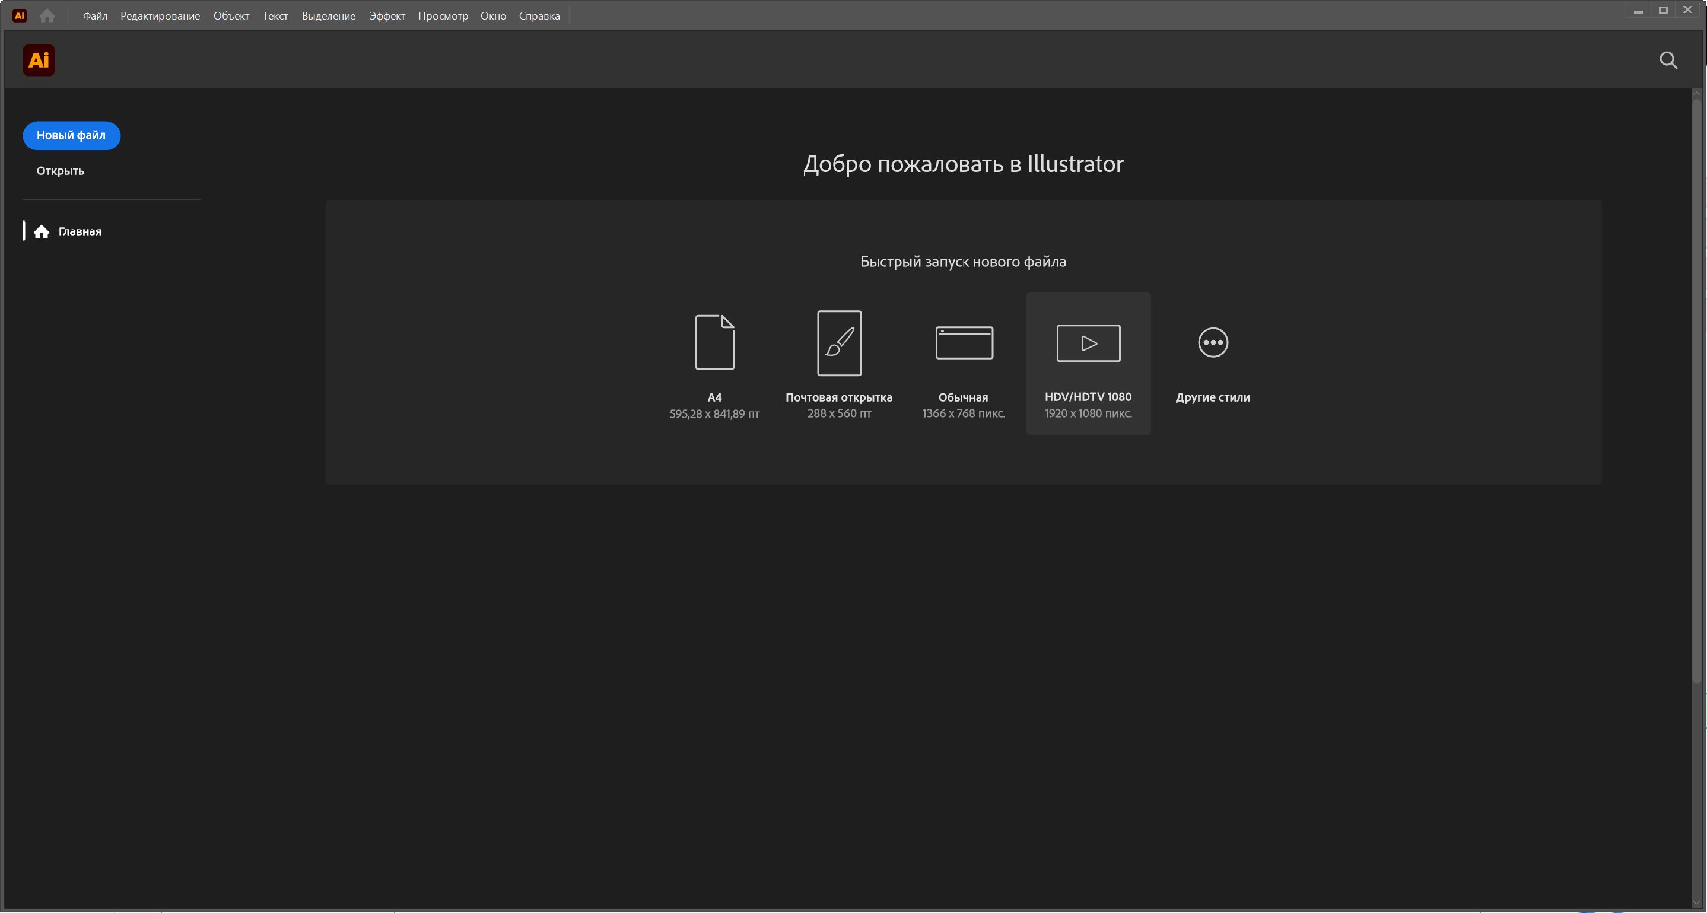Select the Главная sidebar tab

coord(79,231)
